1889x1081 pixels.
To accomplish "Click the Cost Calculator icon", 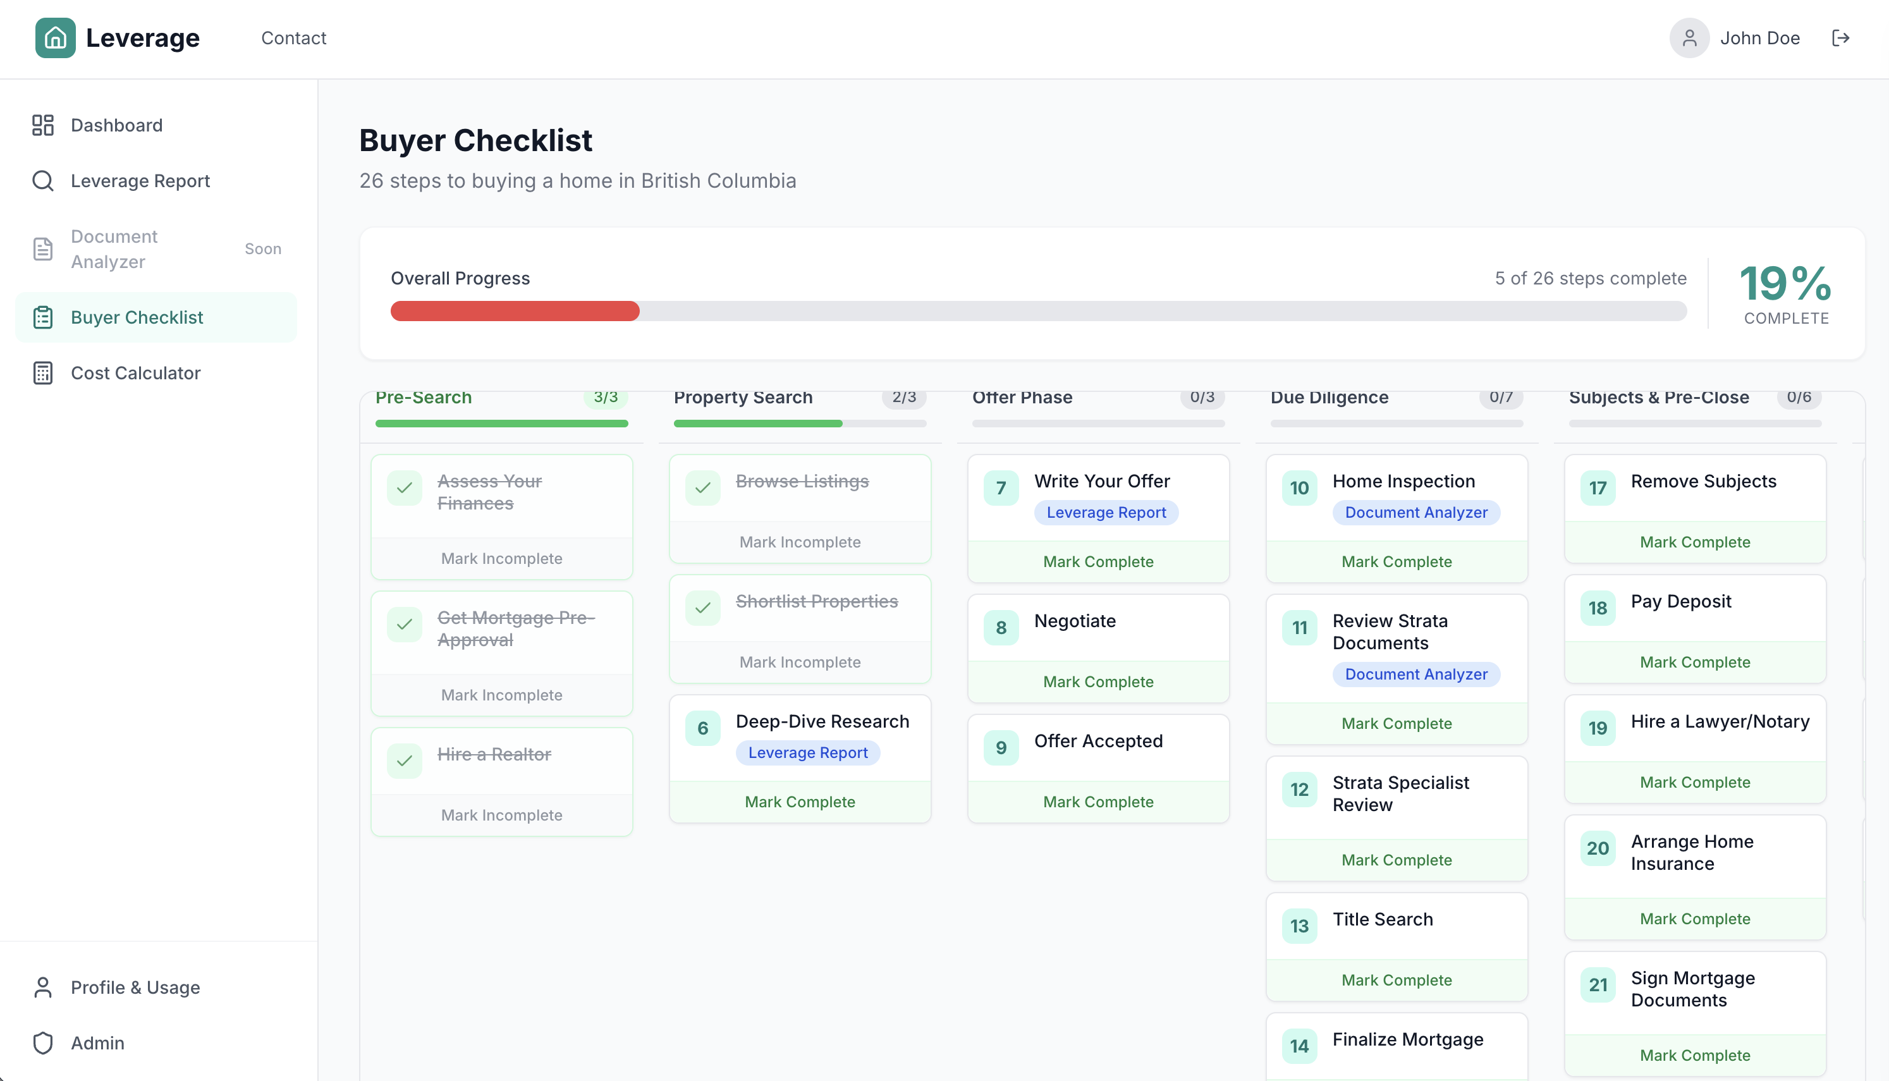I will [x=43, y=373].
